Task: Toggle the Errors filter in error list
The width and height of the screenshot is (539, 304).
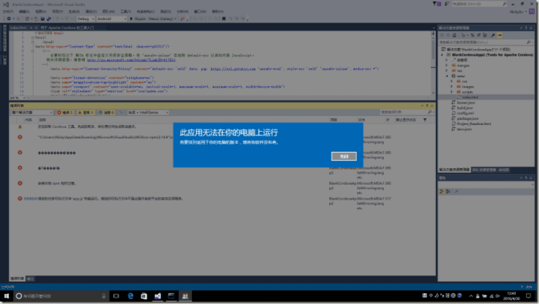Action: [x=65, y=113]
